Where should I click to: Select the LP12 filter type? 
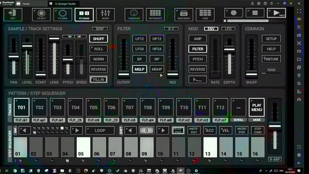tap(140, 39)
